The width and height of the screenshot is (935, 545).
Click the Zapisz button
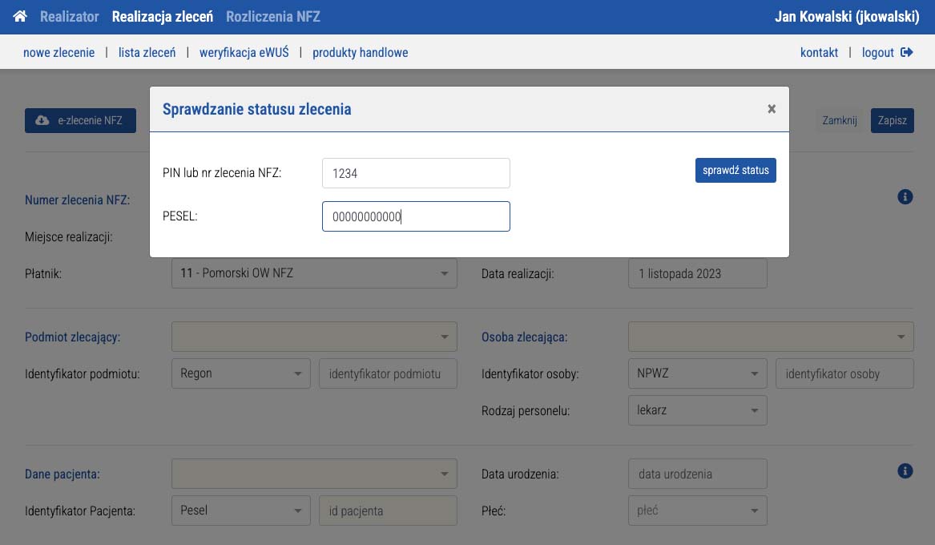coord(892,120)
